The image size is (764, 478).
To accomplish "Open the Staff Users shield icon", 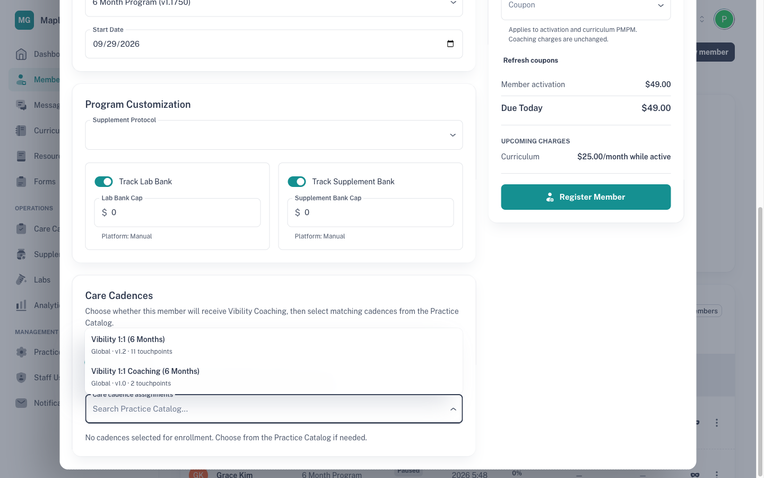I will [x=21, y=378].
